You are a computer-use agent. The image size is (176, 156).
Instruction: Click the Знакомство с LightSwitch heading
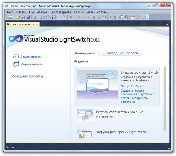139,72
